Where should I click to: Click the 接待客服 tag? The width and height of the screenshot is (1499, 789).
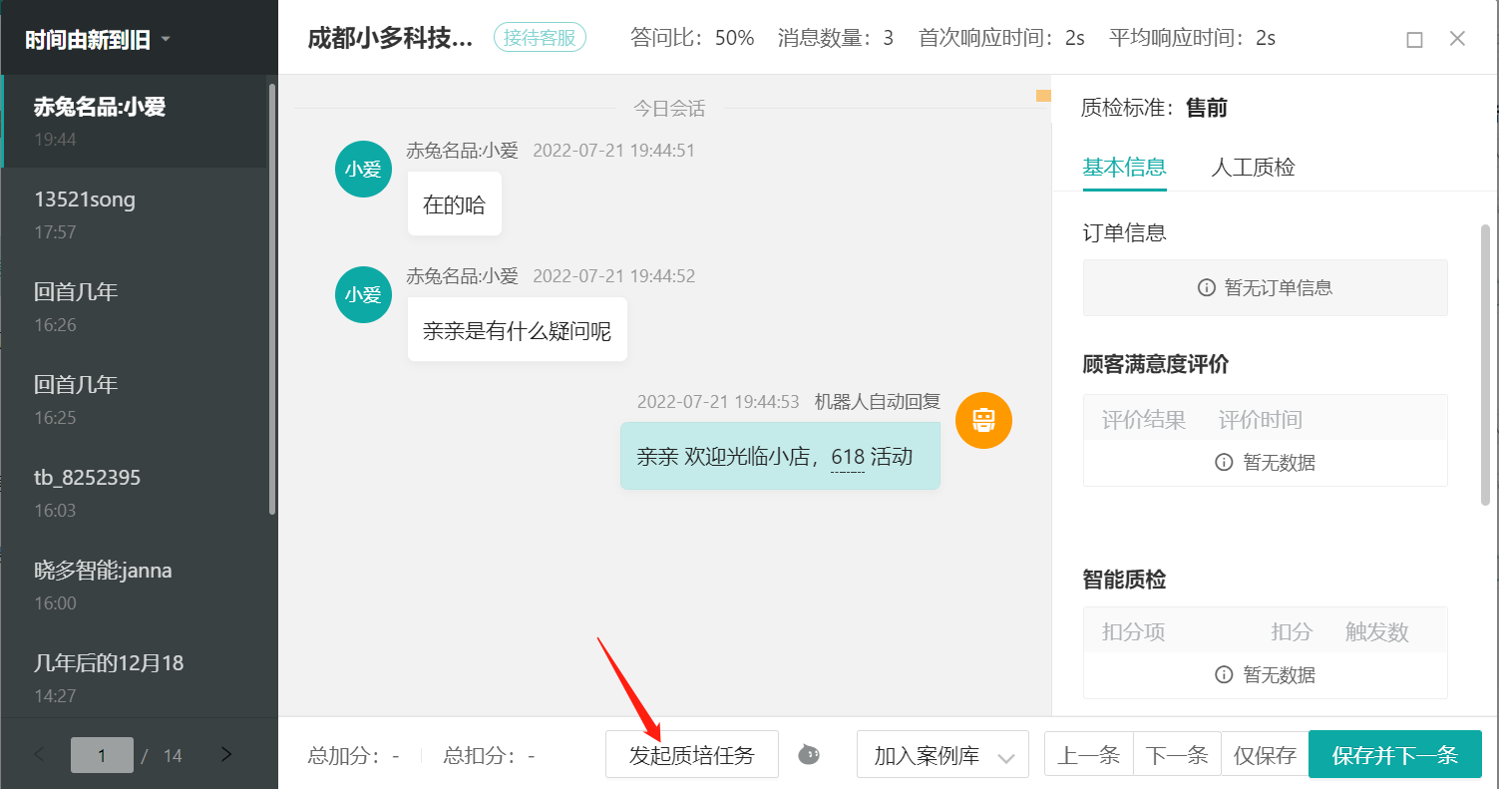point(540,38)
